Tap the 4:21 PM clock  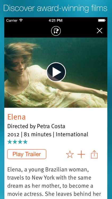(x=55, y=20)
